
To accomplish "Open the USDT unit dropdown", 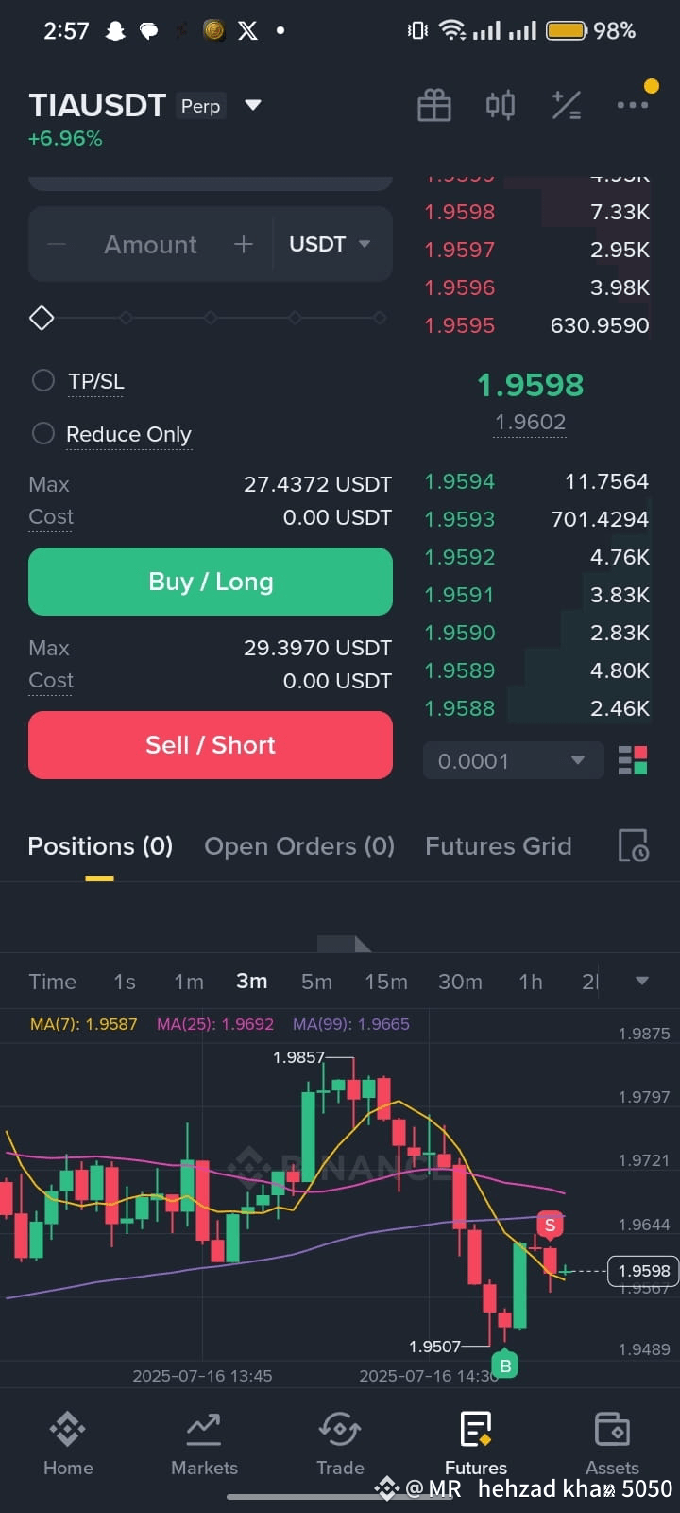I will coord(330,244).
